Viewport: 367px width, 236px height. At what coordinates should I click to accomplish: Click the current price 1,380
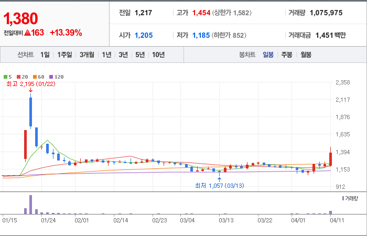(20, 19)
